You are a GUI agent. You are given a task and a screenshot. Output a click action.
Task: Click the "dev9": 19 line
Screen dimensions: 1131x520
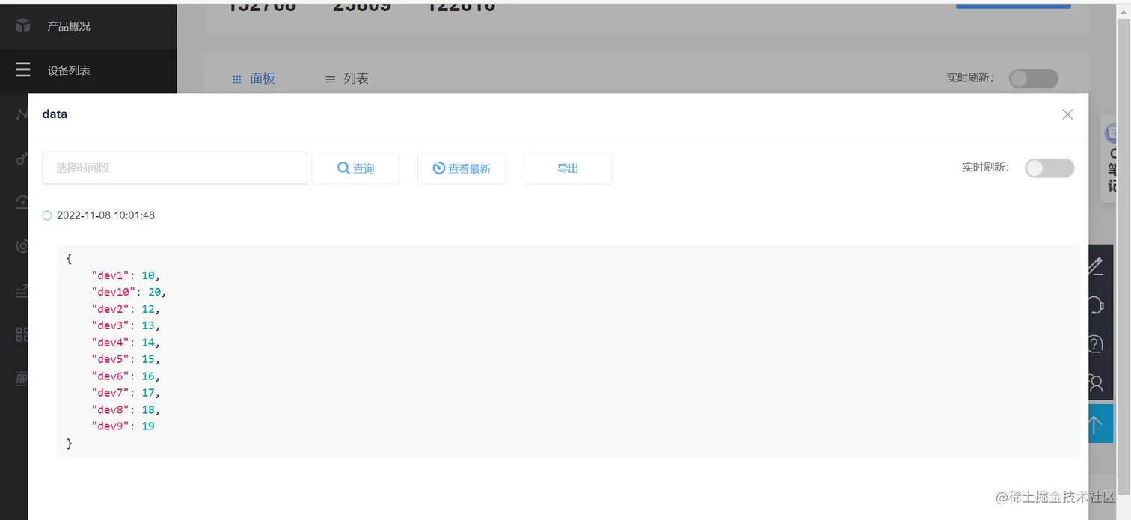tap(123, 426)
